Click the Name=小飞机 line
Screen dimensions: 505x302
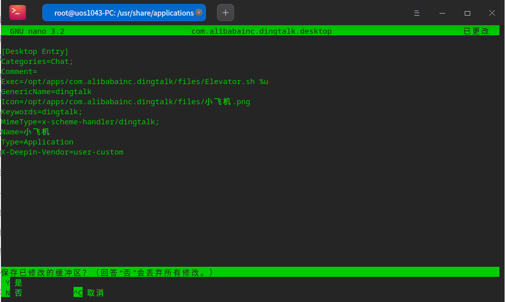pyautogui.click(x=26, y=132)
